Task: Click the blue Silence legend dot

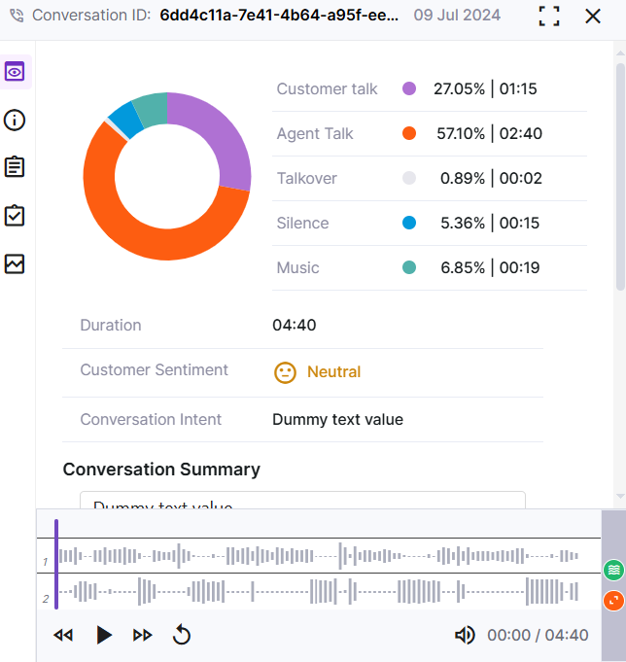Action: coord(409,223)
